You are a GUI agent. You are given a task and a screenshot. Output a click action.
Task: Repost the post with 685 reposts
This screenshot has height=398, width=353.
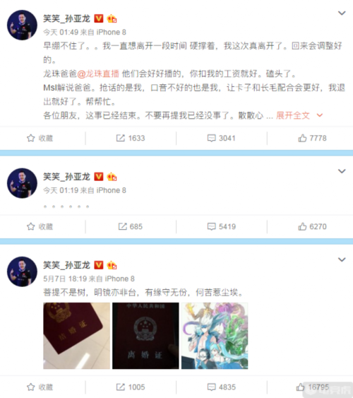pos(131,226)
